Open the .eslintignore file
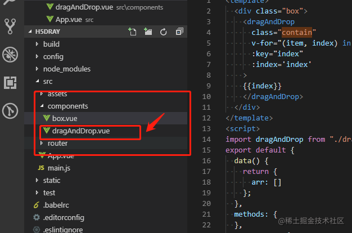 point(106,229)
